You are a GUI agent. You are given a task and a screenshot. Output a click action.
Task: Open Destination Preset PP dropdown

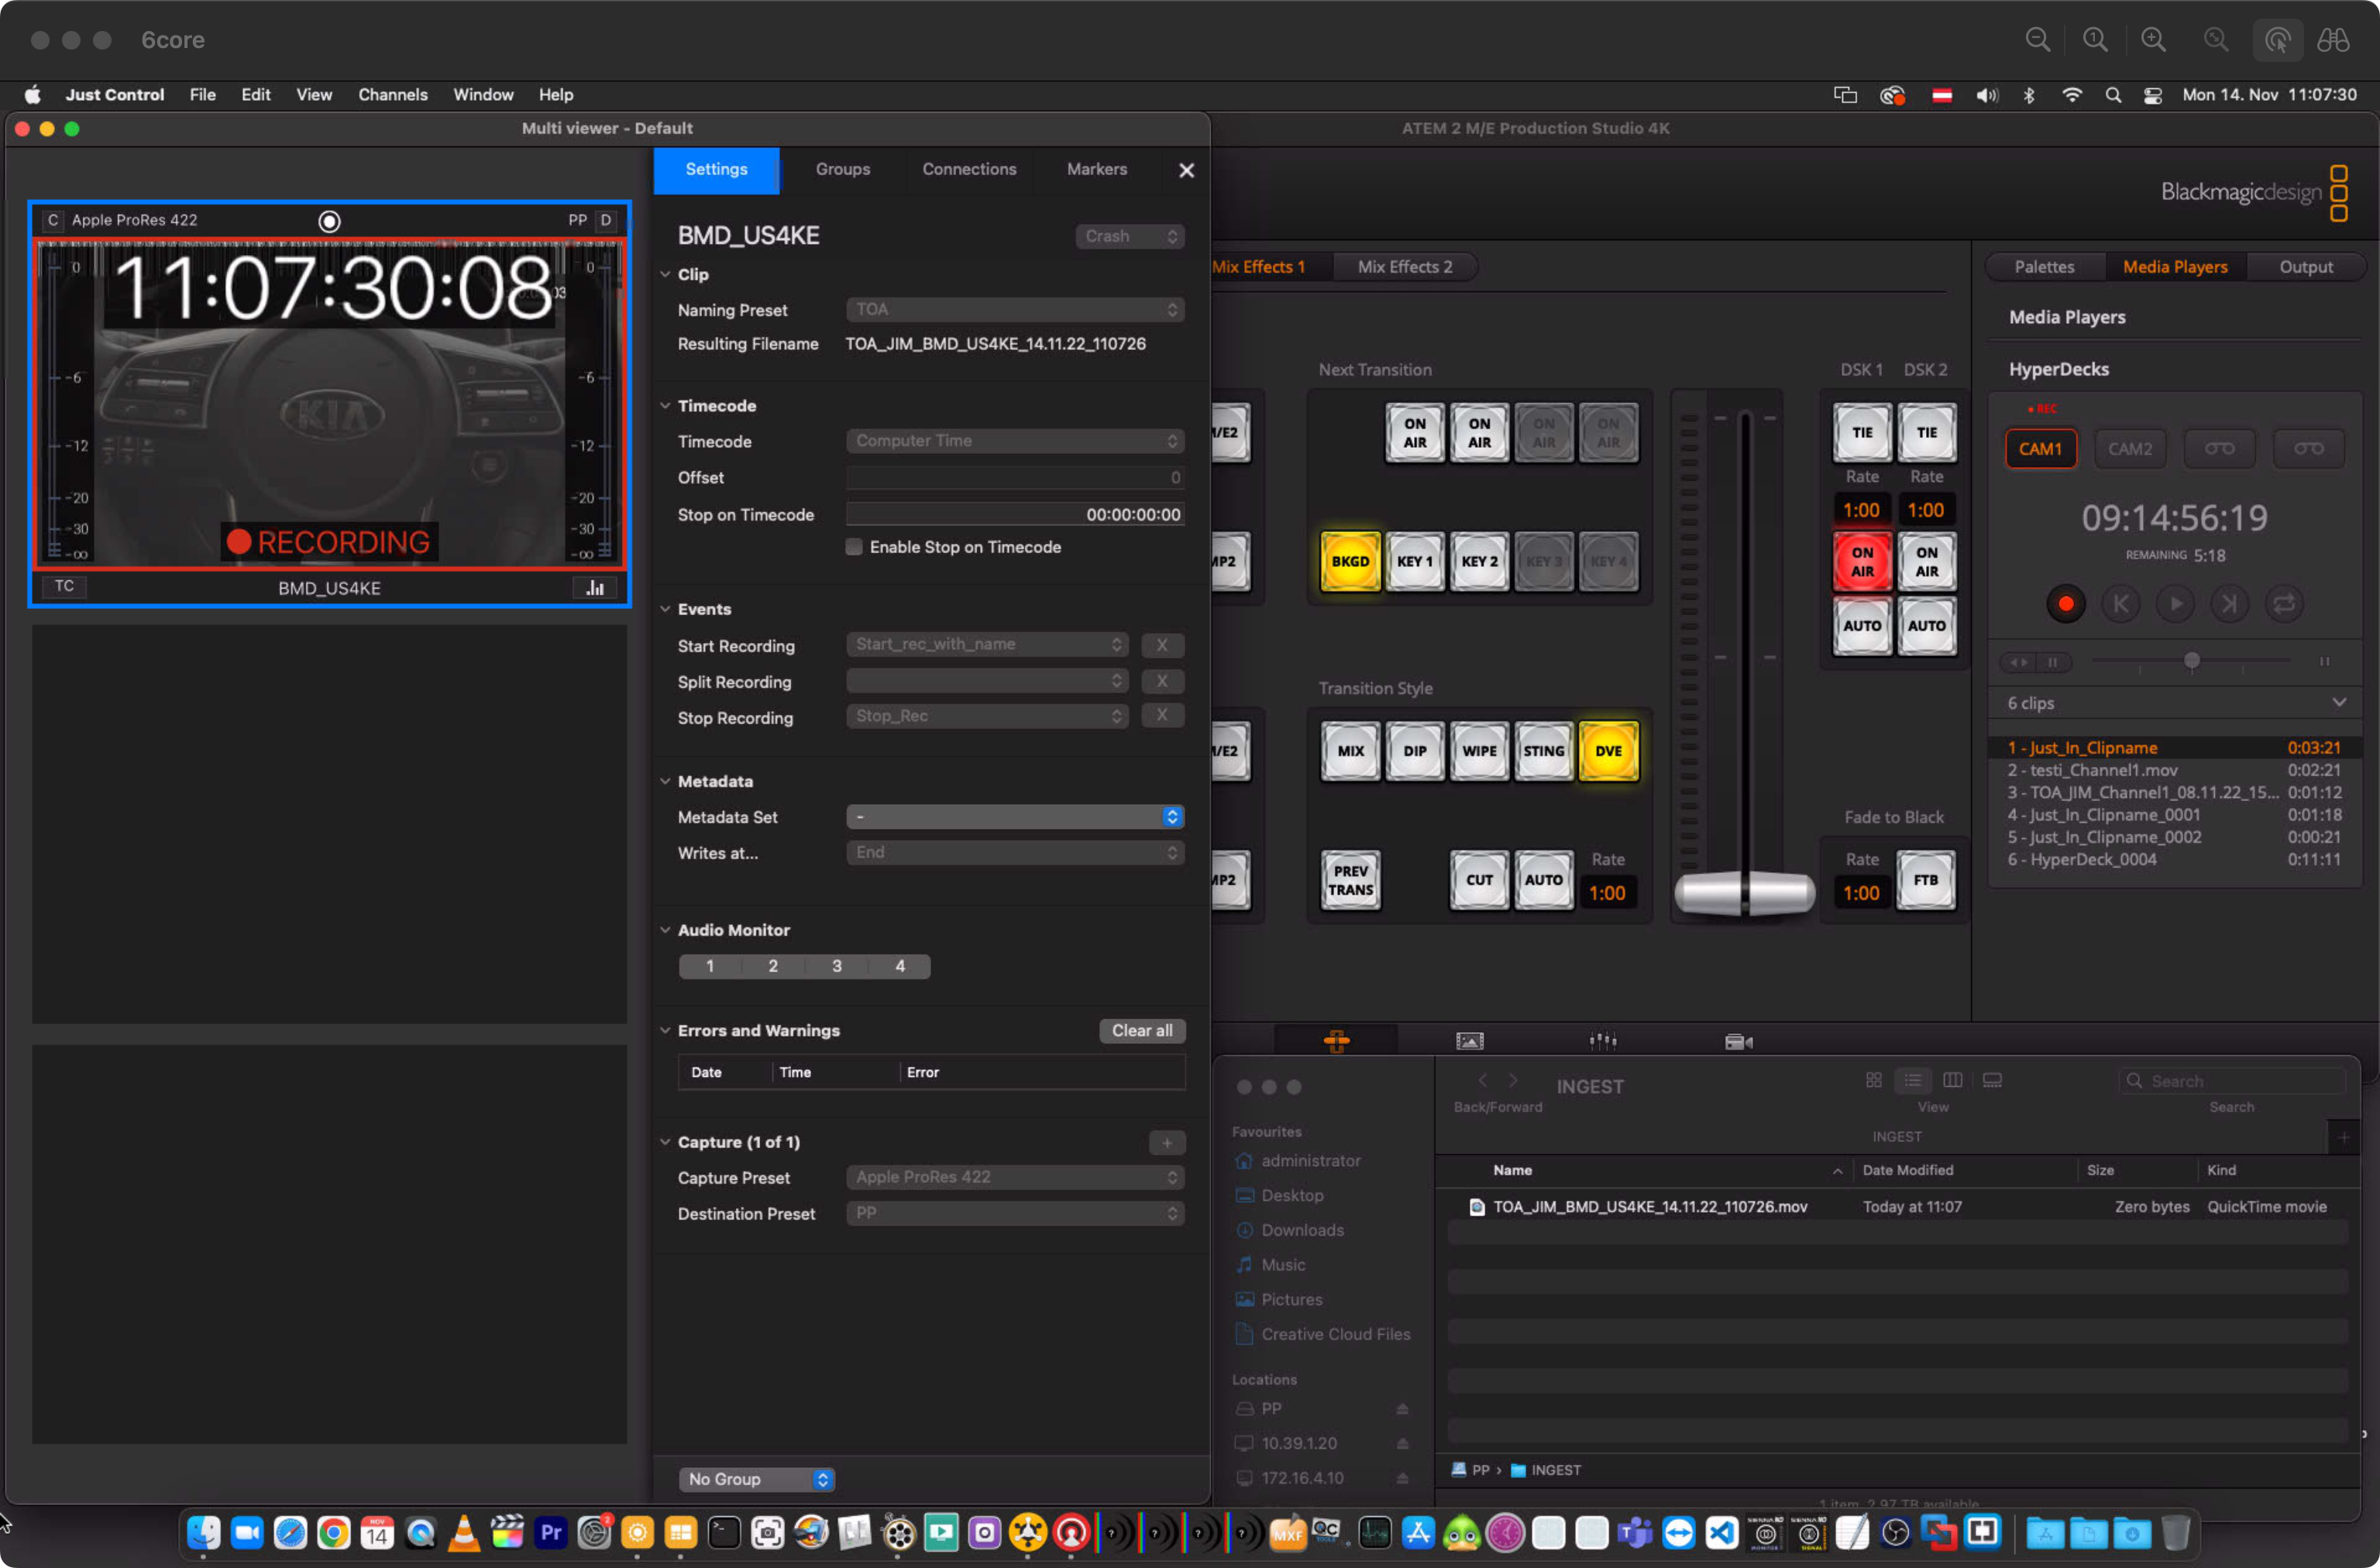(1015, 1213)
